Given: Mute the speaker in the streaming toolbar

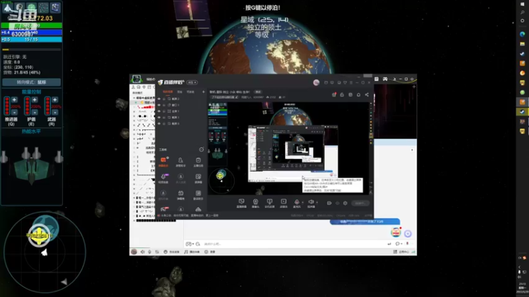Looking at the screenshot, I should [311, 203].
